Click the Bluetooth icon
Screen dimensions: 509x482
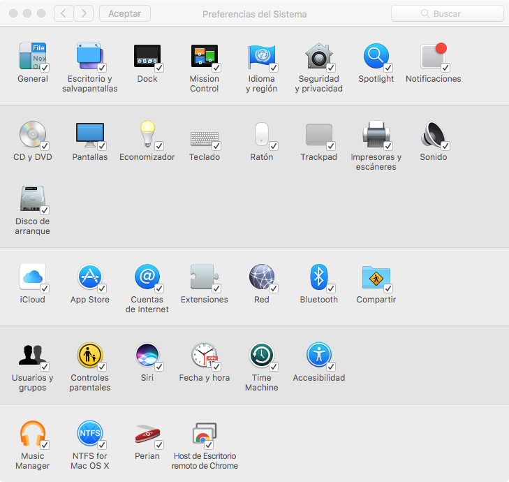[x=319, y=277]
